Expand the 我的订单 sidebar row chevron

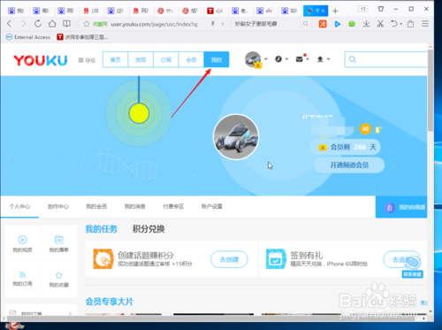tap(70, 313)
